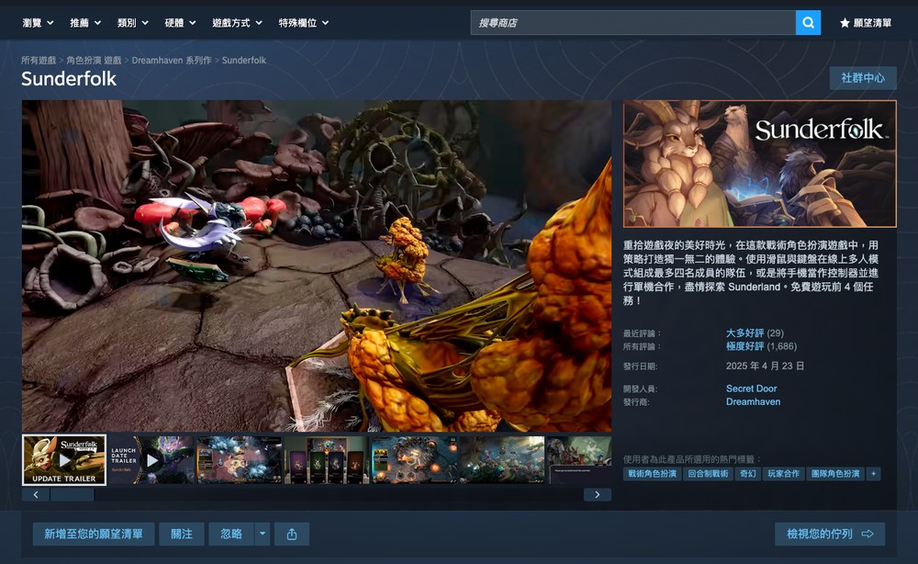Open Dreamhaven 系列作 breadcrumb link
The height and width of the screenshot is (564, 918).
(172, 61)
